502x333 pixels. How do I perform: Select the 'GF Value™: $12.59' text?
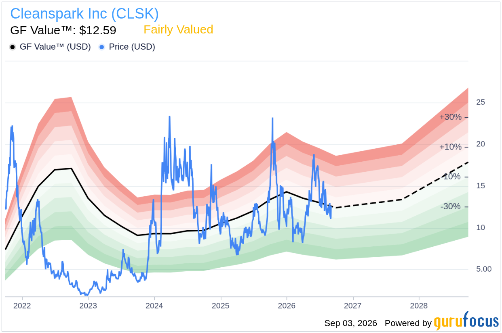tap(63, 30)
